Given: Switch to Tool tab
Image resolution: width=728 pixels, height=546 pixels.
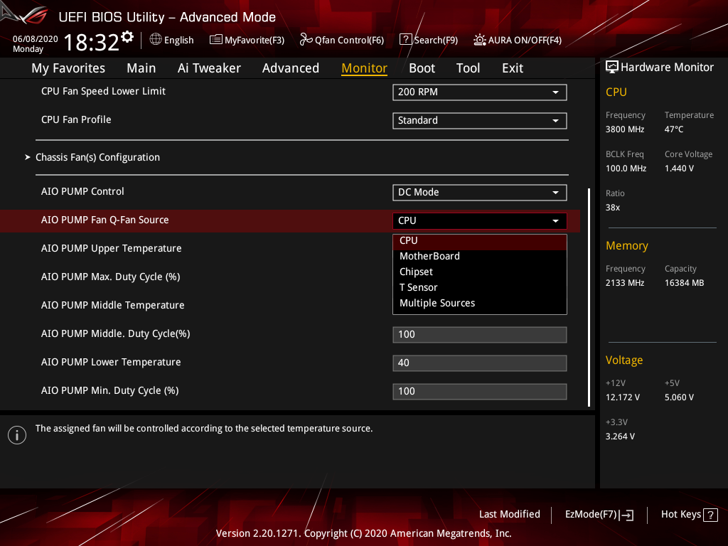Looking at the screenshot, I should [x=468, y=68].
